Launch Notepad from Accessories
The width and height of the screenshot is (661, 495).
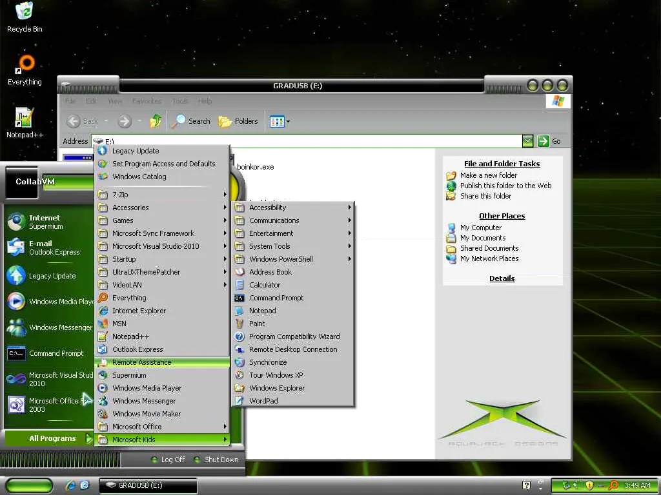tap(293, 311)
